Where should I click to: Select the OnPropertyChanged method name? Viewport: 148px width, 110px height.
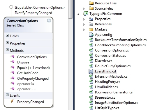[x=33, y=79]
